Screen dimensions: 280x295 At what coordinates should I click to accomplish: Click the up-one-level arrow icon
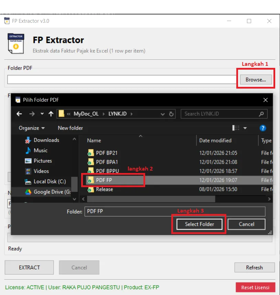(51, 114)
